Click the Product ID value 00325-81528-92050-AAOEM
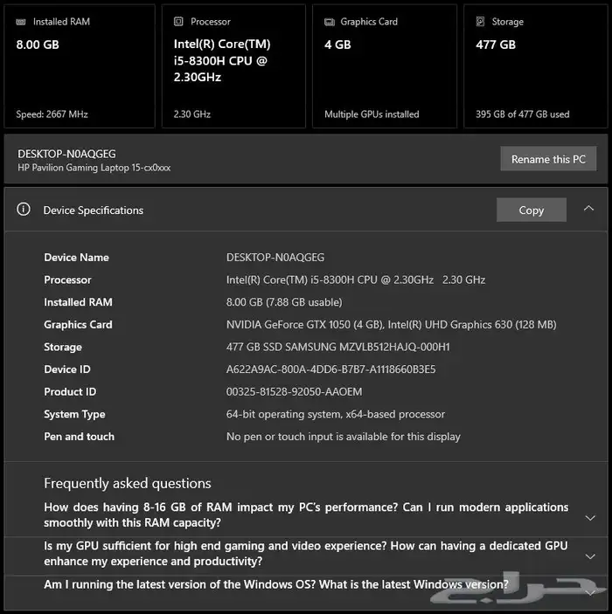 click(294, 391)
